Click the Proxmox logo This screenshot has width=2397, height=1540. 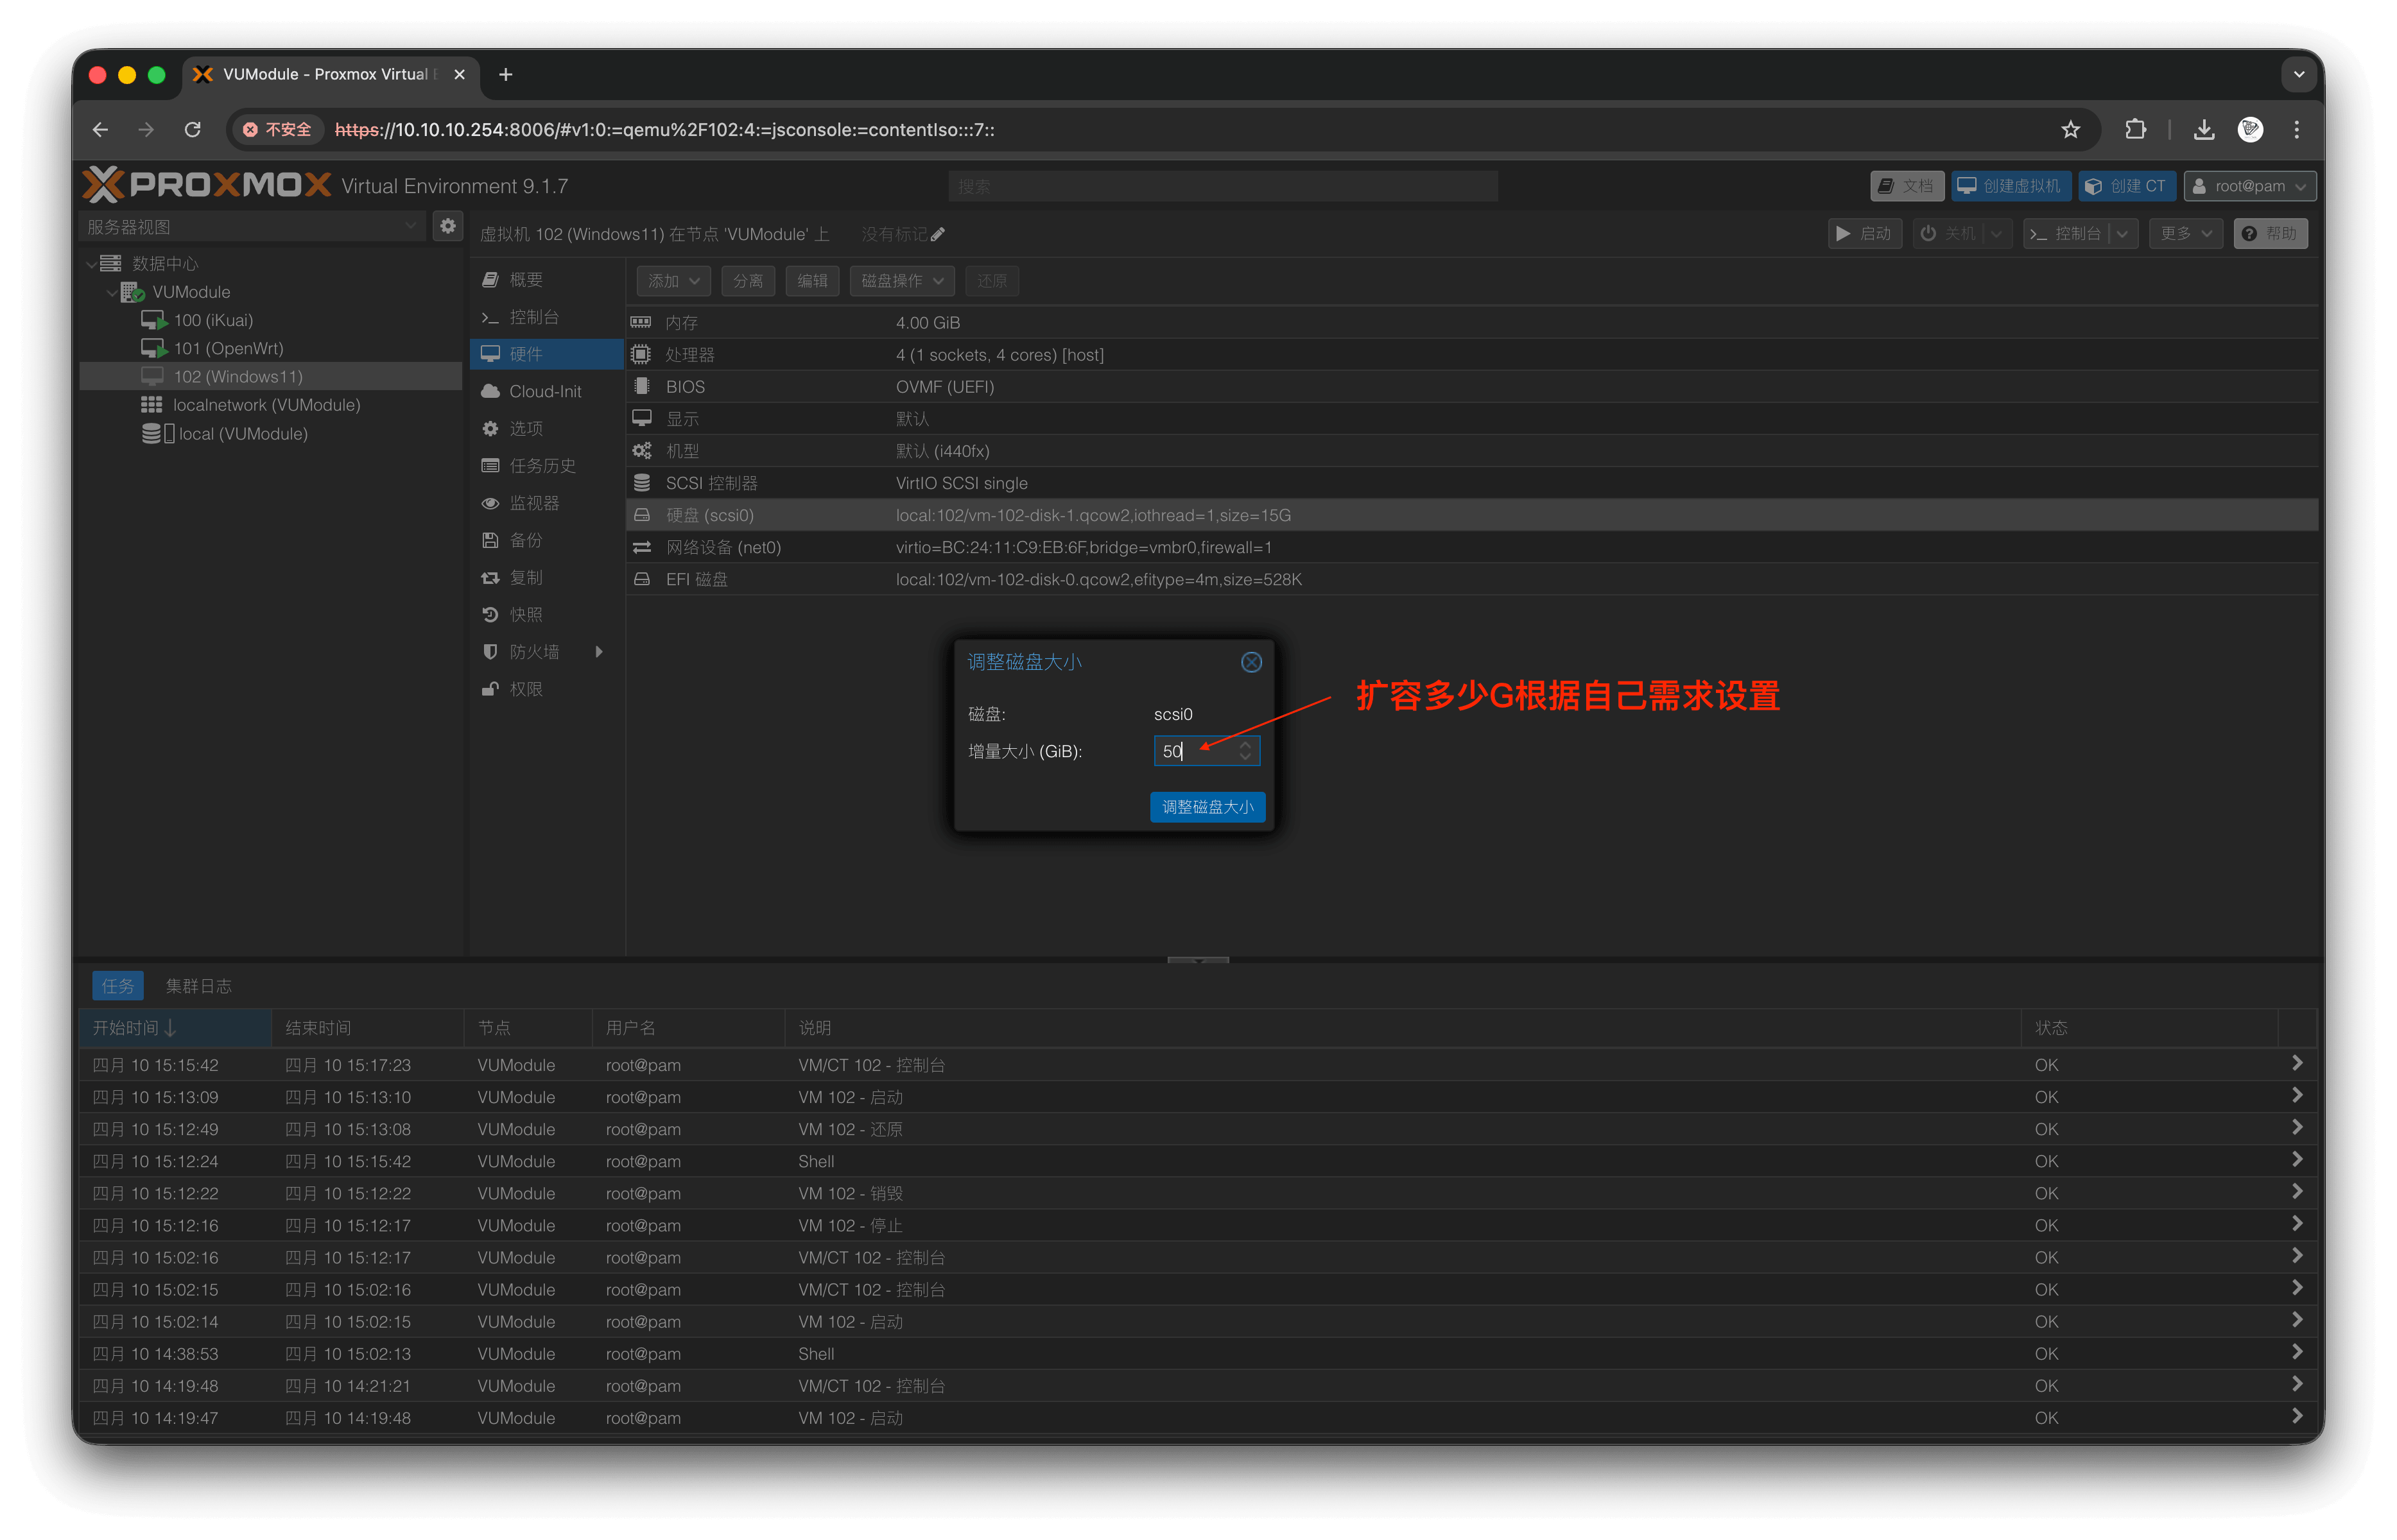(206, 186)
